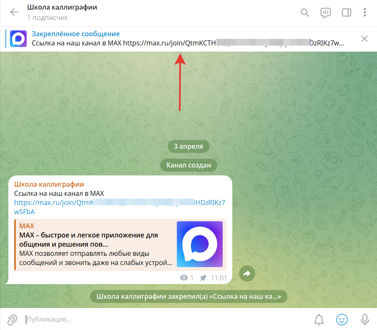Record a voice message with microphone

(x=364, y=320)
